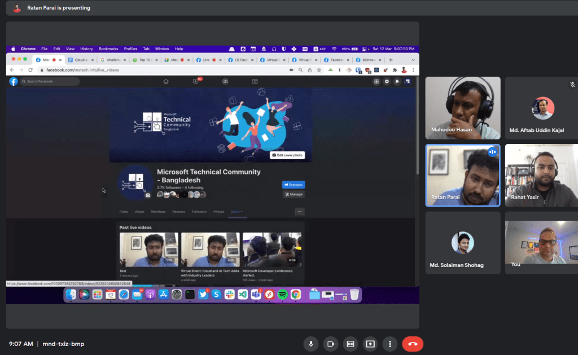
Task: Mute your microphone in the call
Action: pos(310,344)
